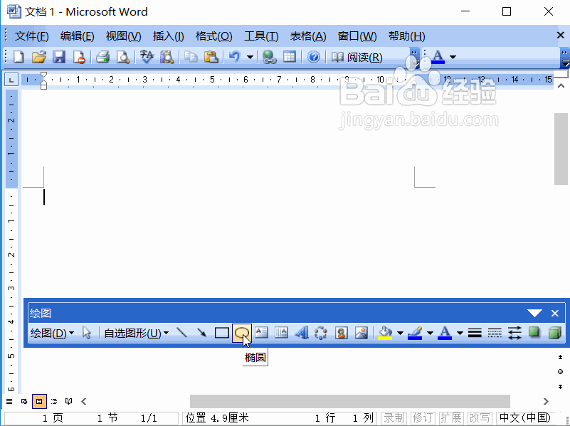The width and height of the screenshot is (570, 426).
Task: Switch to Print Layout view button
Action: [39, 401]
